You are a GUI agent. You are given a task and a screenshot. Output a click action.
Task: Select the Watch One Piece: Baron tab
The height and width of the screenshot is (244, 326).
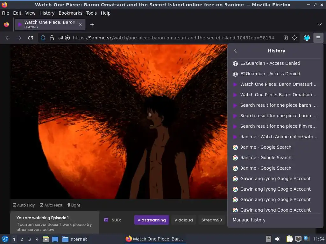(x=50, y=24)
